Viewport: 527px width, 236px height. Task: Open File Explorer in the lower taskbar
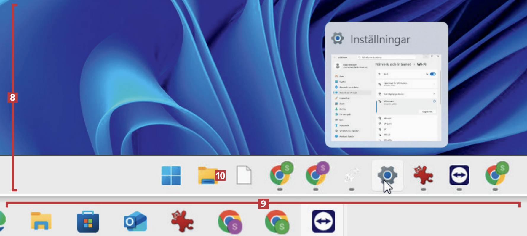click(41, 221)
